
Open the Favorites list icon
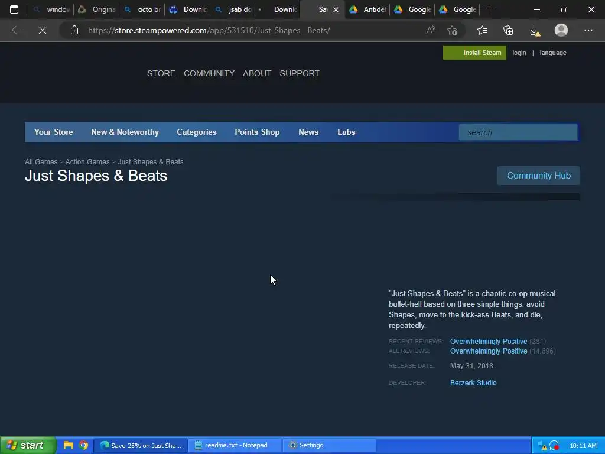pos(482,30)
